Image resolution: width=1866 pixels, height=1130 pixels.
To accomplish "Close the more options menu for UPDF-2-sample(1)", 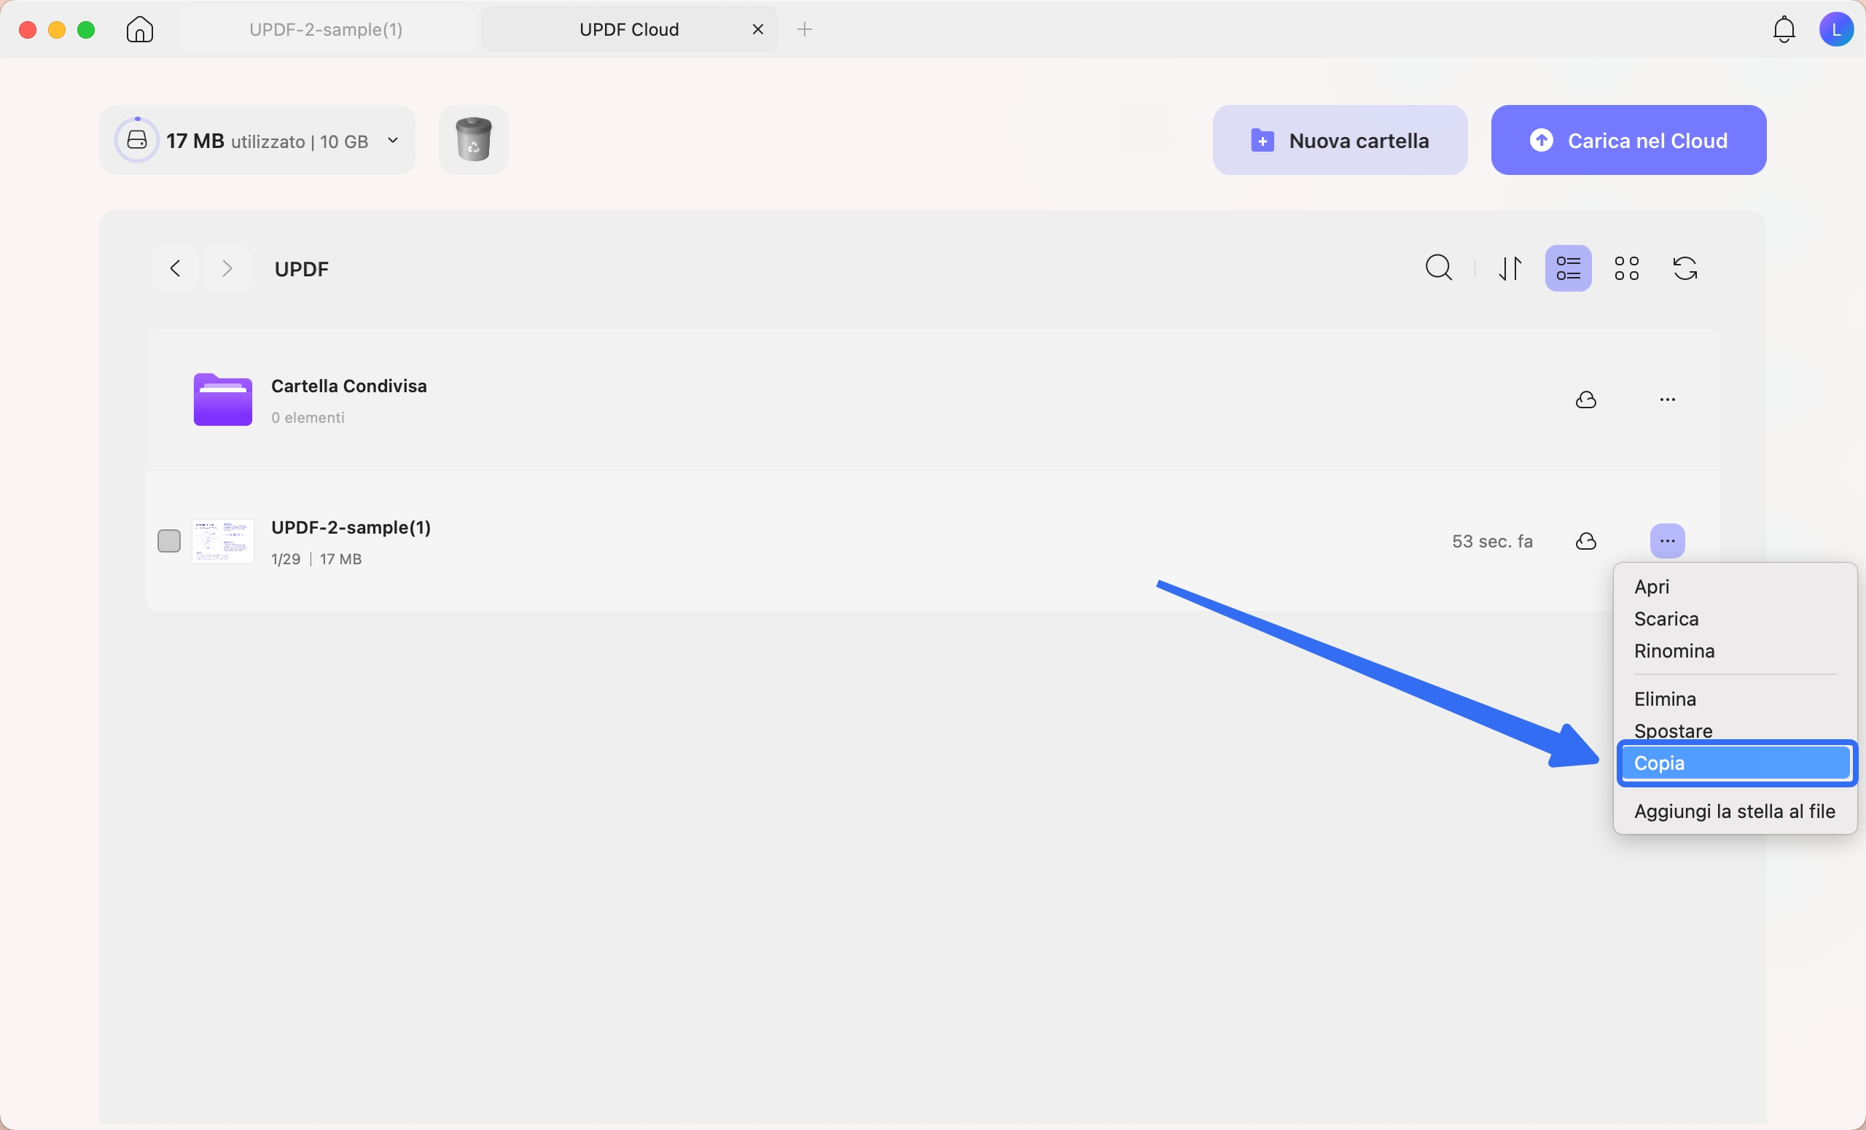I will 1668,542.
